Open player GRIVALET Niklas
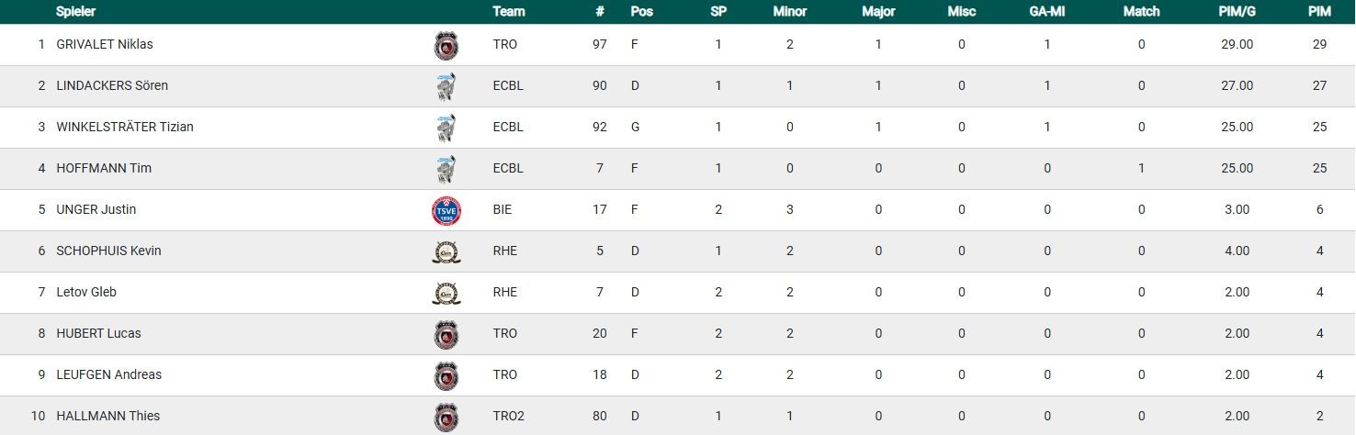The height and width of the screenshot is (435, 1356). tap(105, 44)
